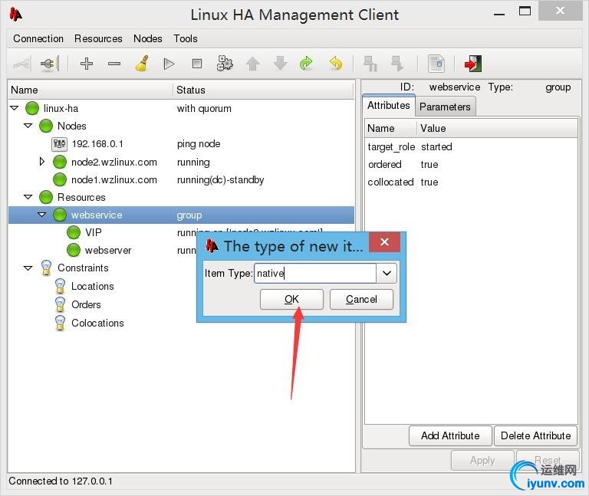Click the green migrate resource arrow icon
The height and width of the screenshot is (496, 589).
306,64
